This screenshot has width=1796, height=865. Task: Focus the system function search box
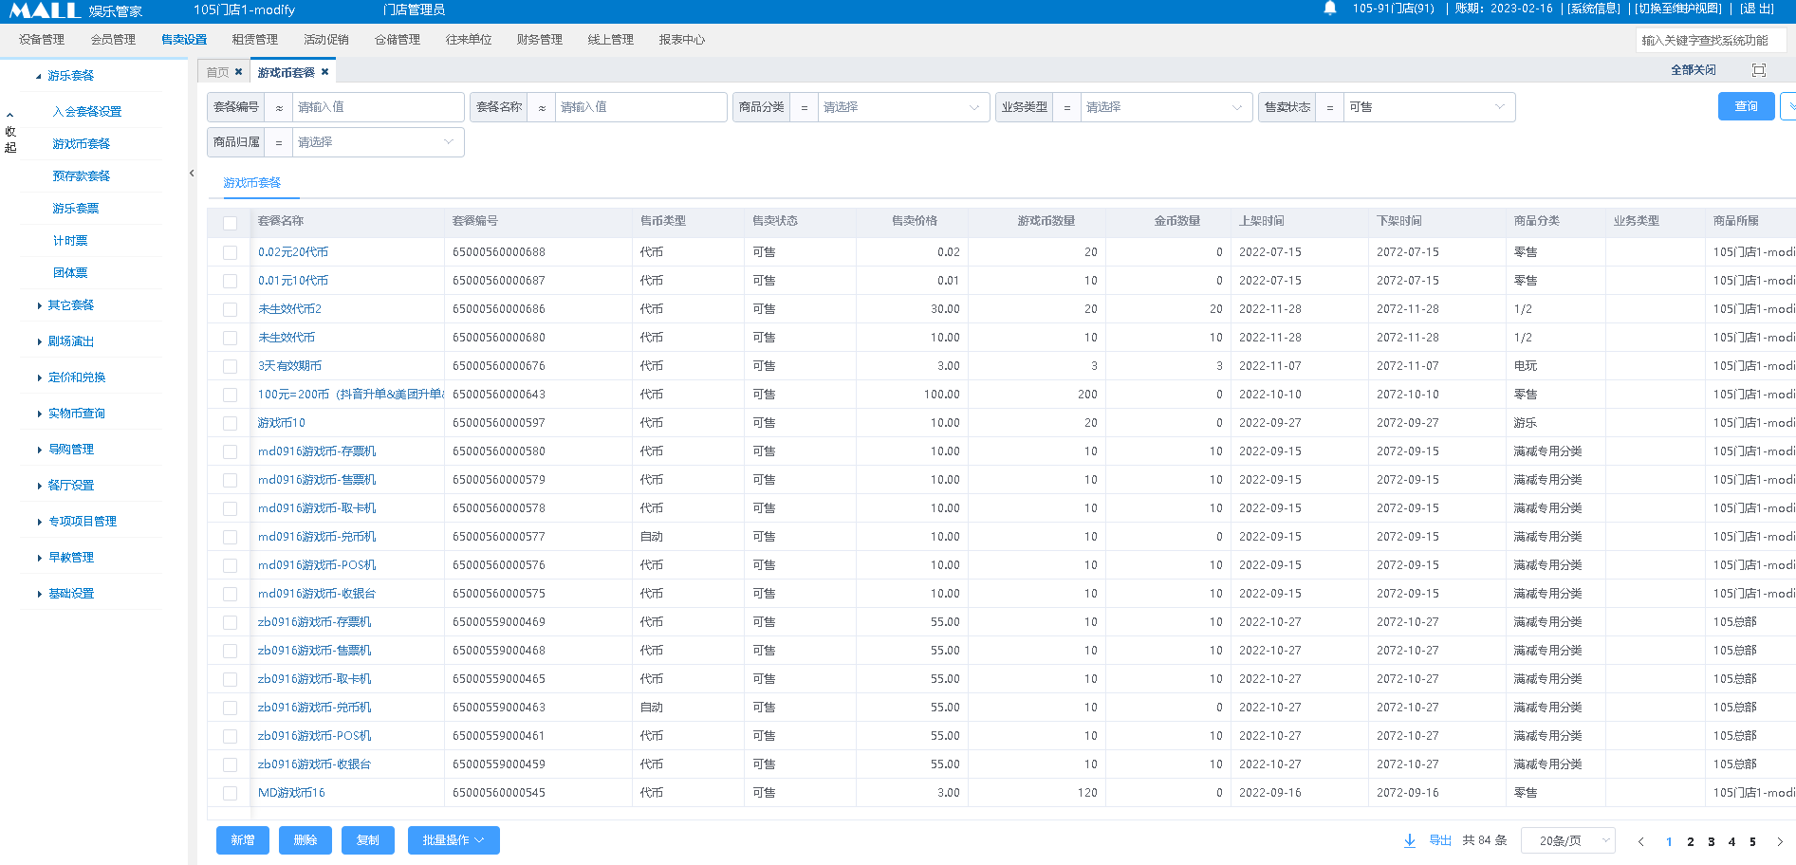[x=1711, y=40]
